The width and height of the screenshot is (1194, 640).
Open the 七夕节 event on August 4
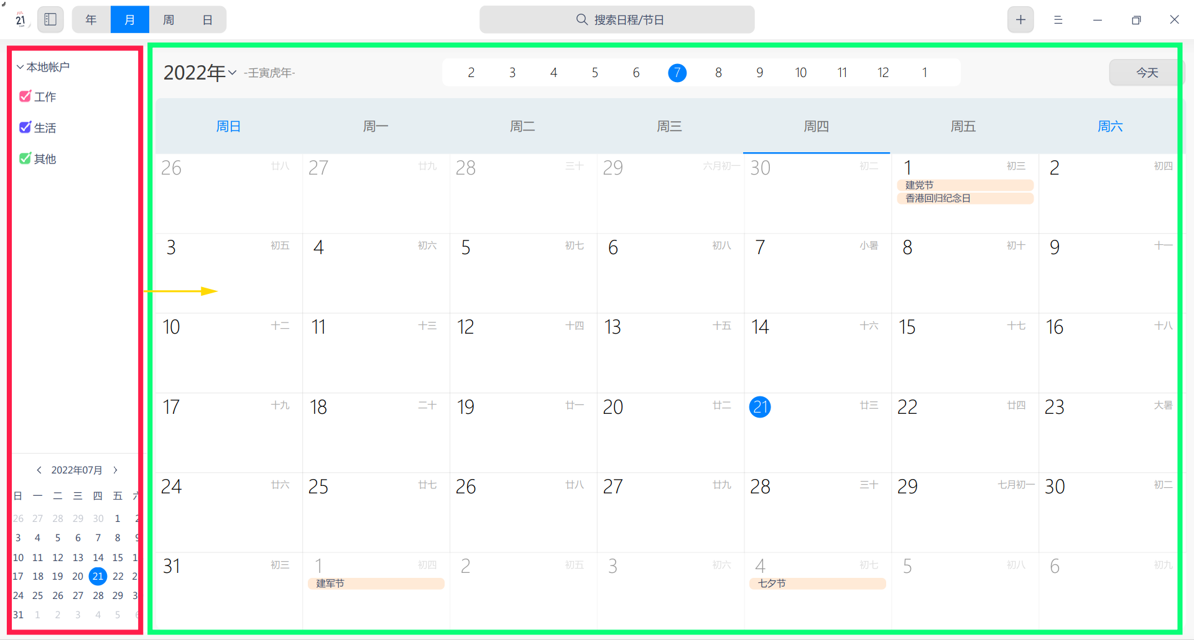click(x=818, y=583)
